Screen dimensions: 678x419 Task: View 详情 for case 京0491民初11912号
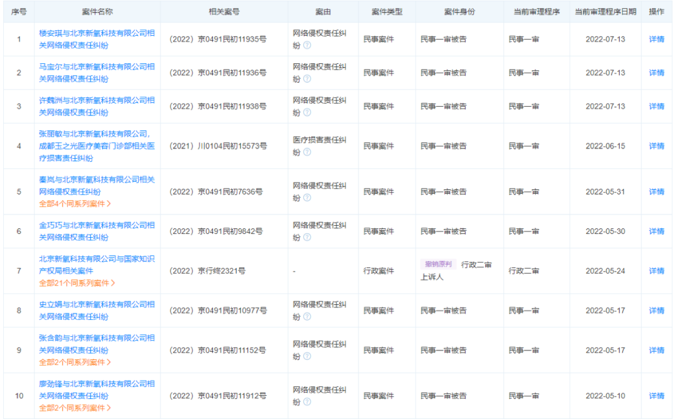656,396
